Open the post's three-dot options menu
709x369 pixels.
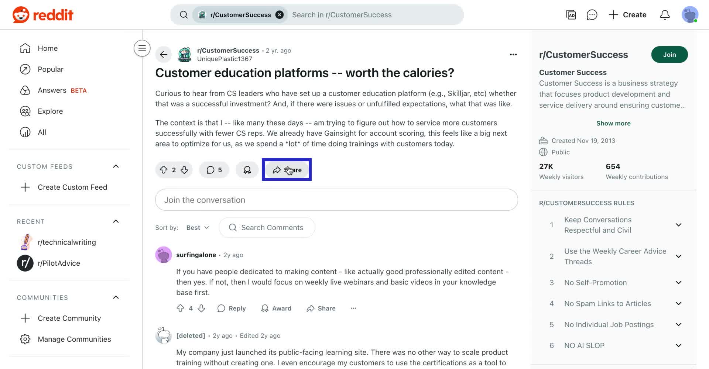point(513,55)
